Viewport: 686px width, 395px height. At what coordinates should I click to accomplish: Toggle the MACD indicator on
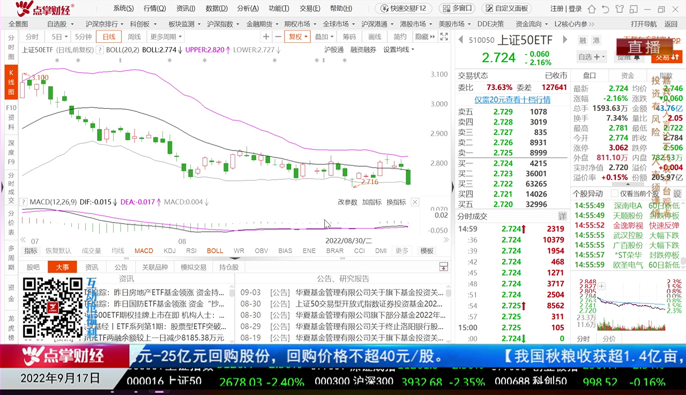coord(144,250)
